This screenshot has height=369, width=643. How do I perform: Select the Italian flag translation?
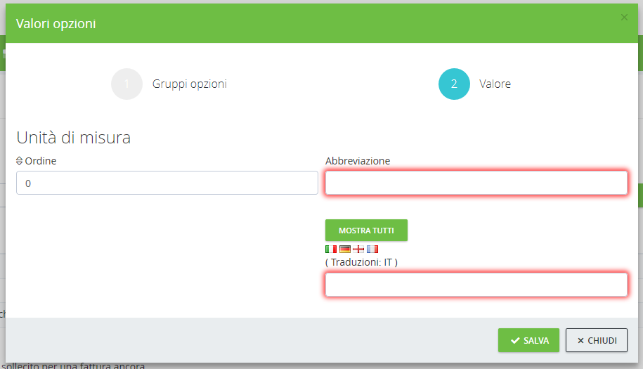tap(331, 249)
